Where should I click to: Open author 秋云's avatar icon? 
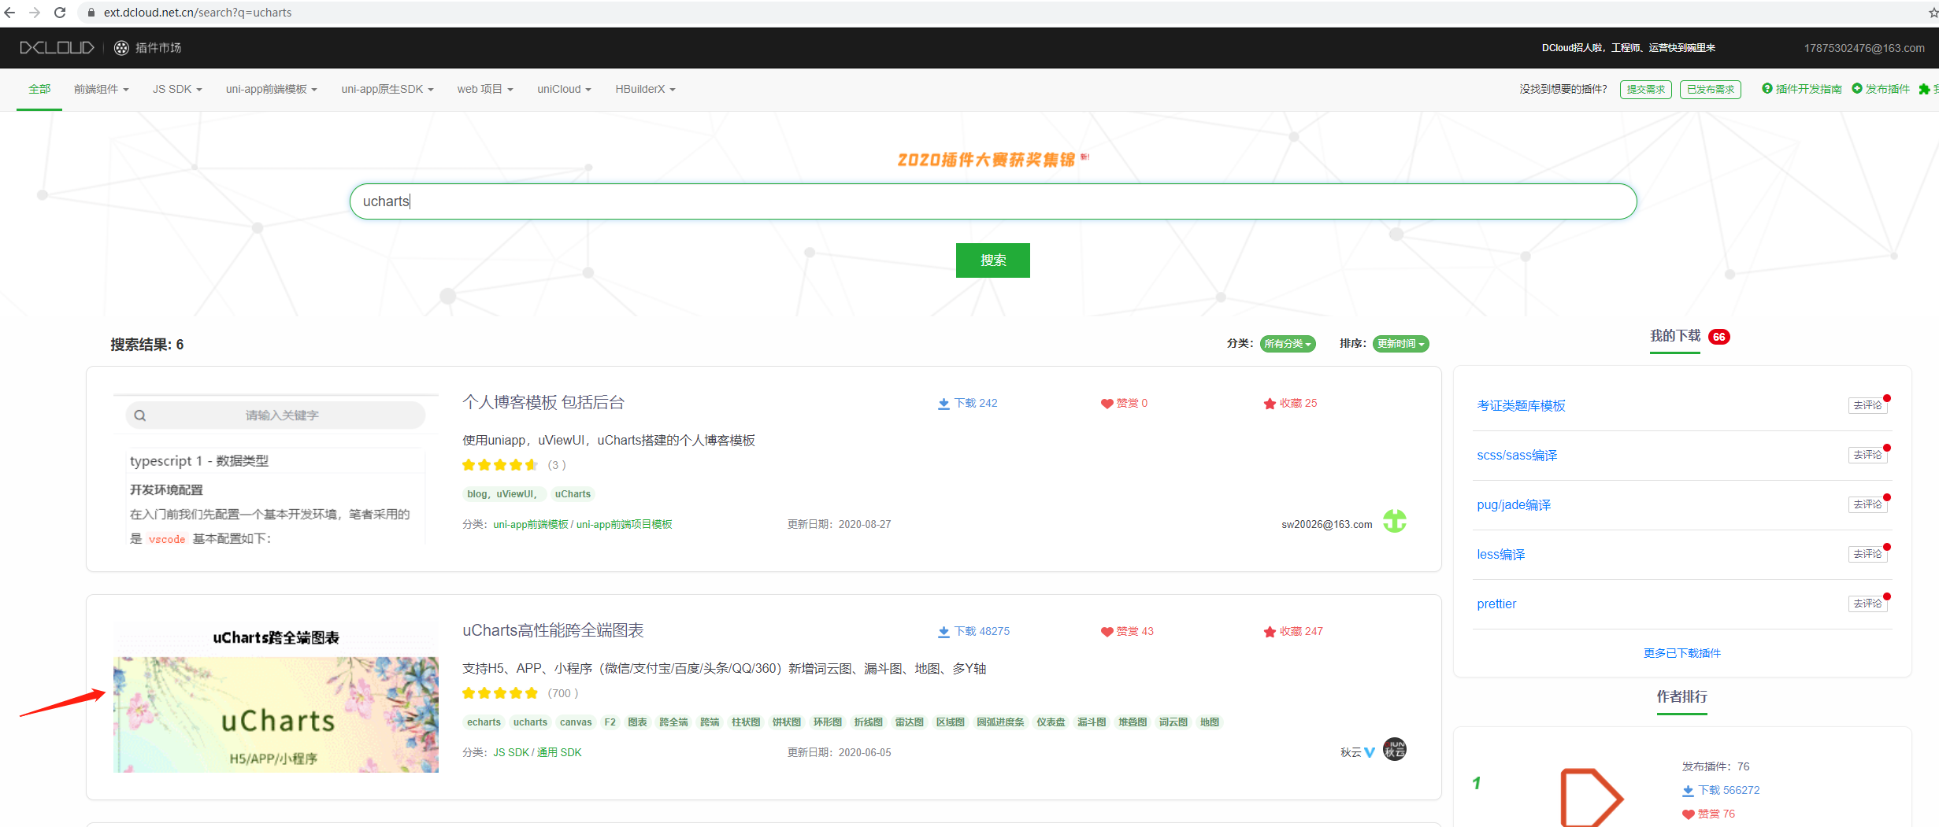coord(1393,750)
